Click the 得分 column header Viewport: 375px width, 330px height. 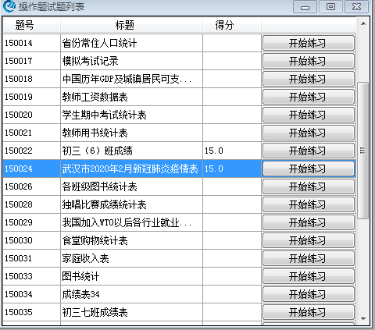tap(232, 25)
